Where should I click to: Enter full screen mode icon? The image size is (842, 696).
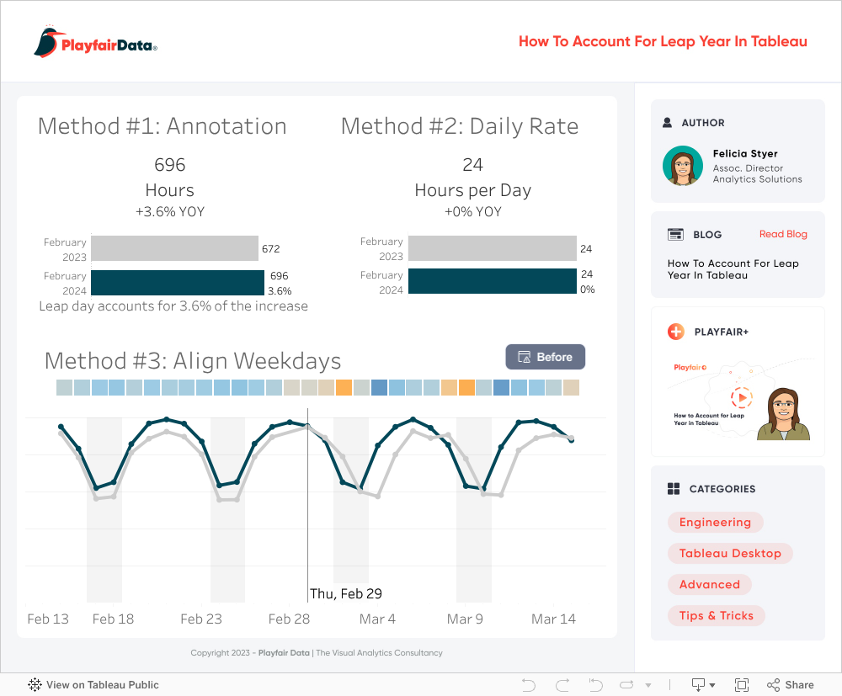(742, 685)
